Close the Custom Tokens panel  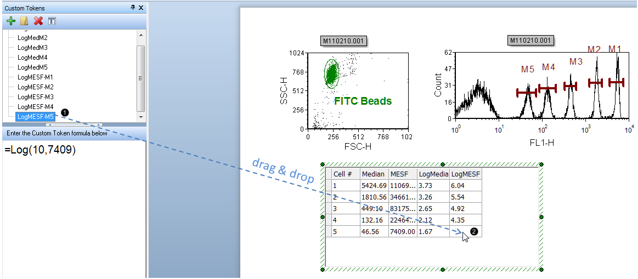141,8
